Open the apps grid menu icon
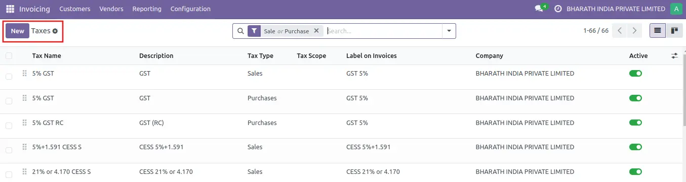Screen dimensions: 686x182 (x=10, y=9)
